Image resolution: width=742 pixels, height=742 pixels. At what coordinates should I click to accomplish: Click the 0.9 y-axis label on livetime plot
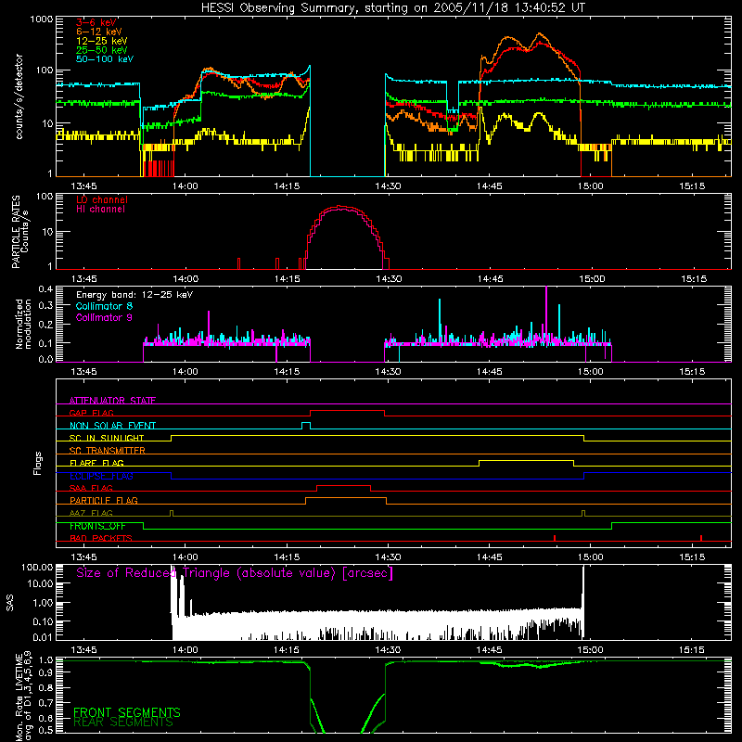[46, 672]
